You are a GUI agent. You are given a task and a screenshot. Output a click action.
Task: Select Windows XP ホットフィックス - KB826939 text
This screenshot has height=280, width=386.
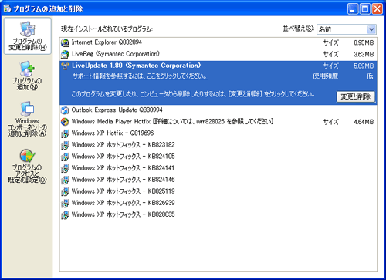[123, 203]
